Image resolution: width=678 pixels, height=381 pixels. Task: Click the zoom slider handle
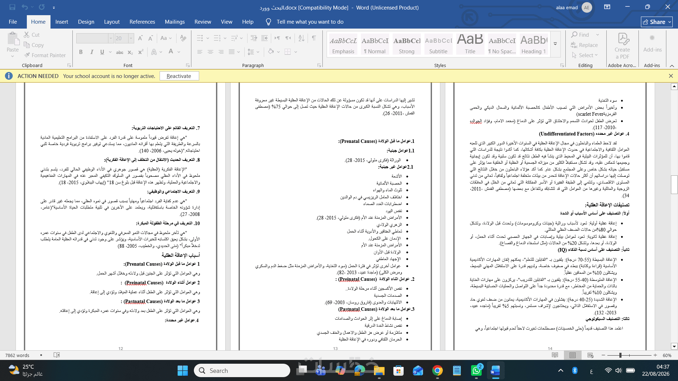pyautogui.click(x=620, y=355)
